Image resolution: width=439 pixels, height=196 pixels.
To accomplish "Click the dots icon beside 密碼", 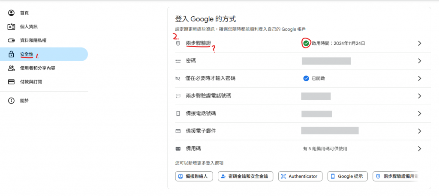I will click(x=178, y=61).
